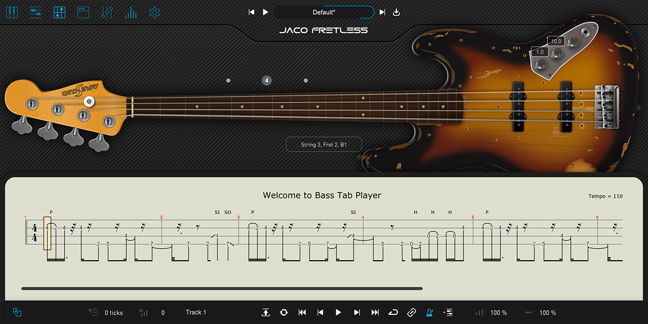This screenshot has width=648, height=324.
Task: Click the export tab file icon
Action: 266,312
